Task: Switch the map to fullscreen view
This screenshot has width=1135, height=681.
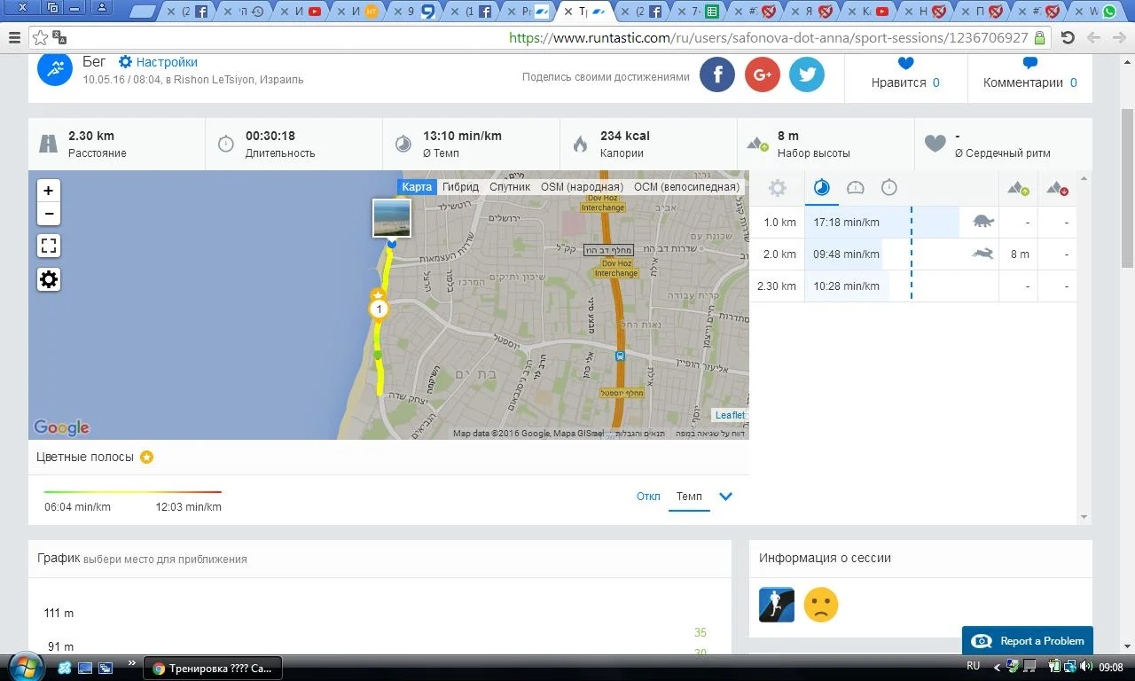Action: point(49,246)
